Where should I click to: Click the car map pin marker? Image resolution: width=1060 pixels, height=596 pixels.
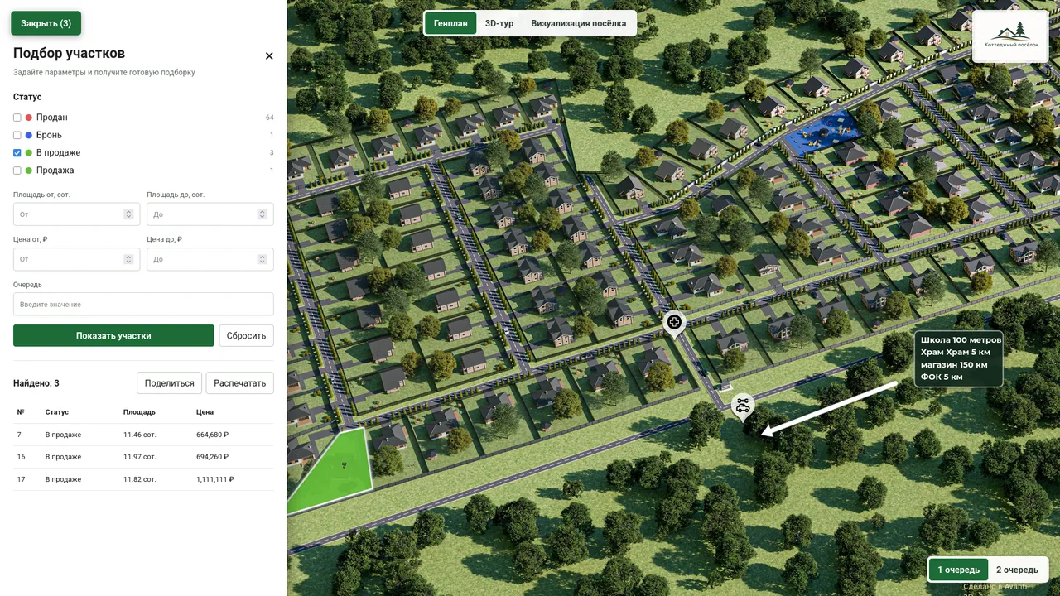point(743,406)
